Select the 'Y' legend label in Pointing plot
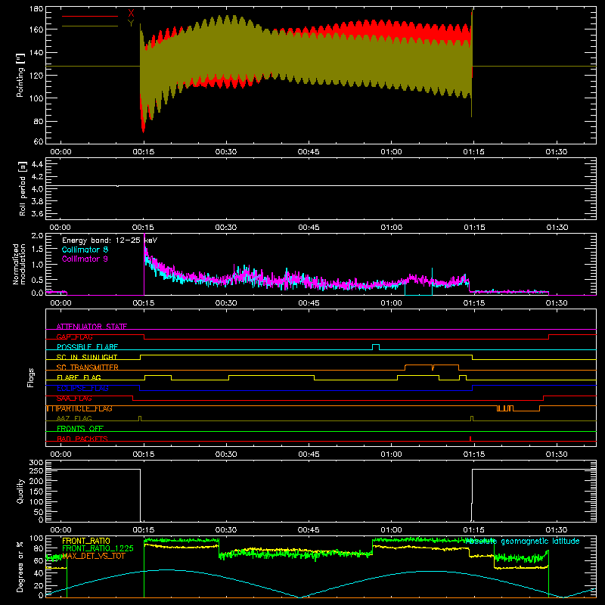 [131, 23]
